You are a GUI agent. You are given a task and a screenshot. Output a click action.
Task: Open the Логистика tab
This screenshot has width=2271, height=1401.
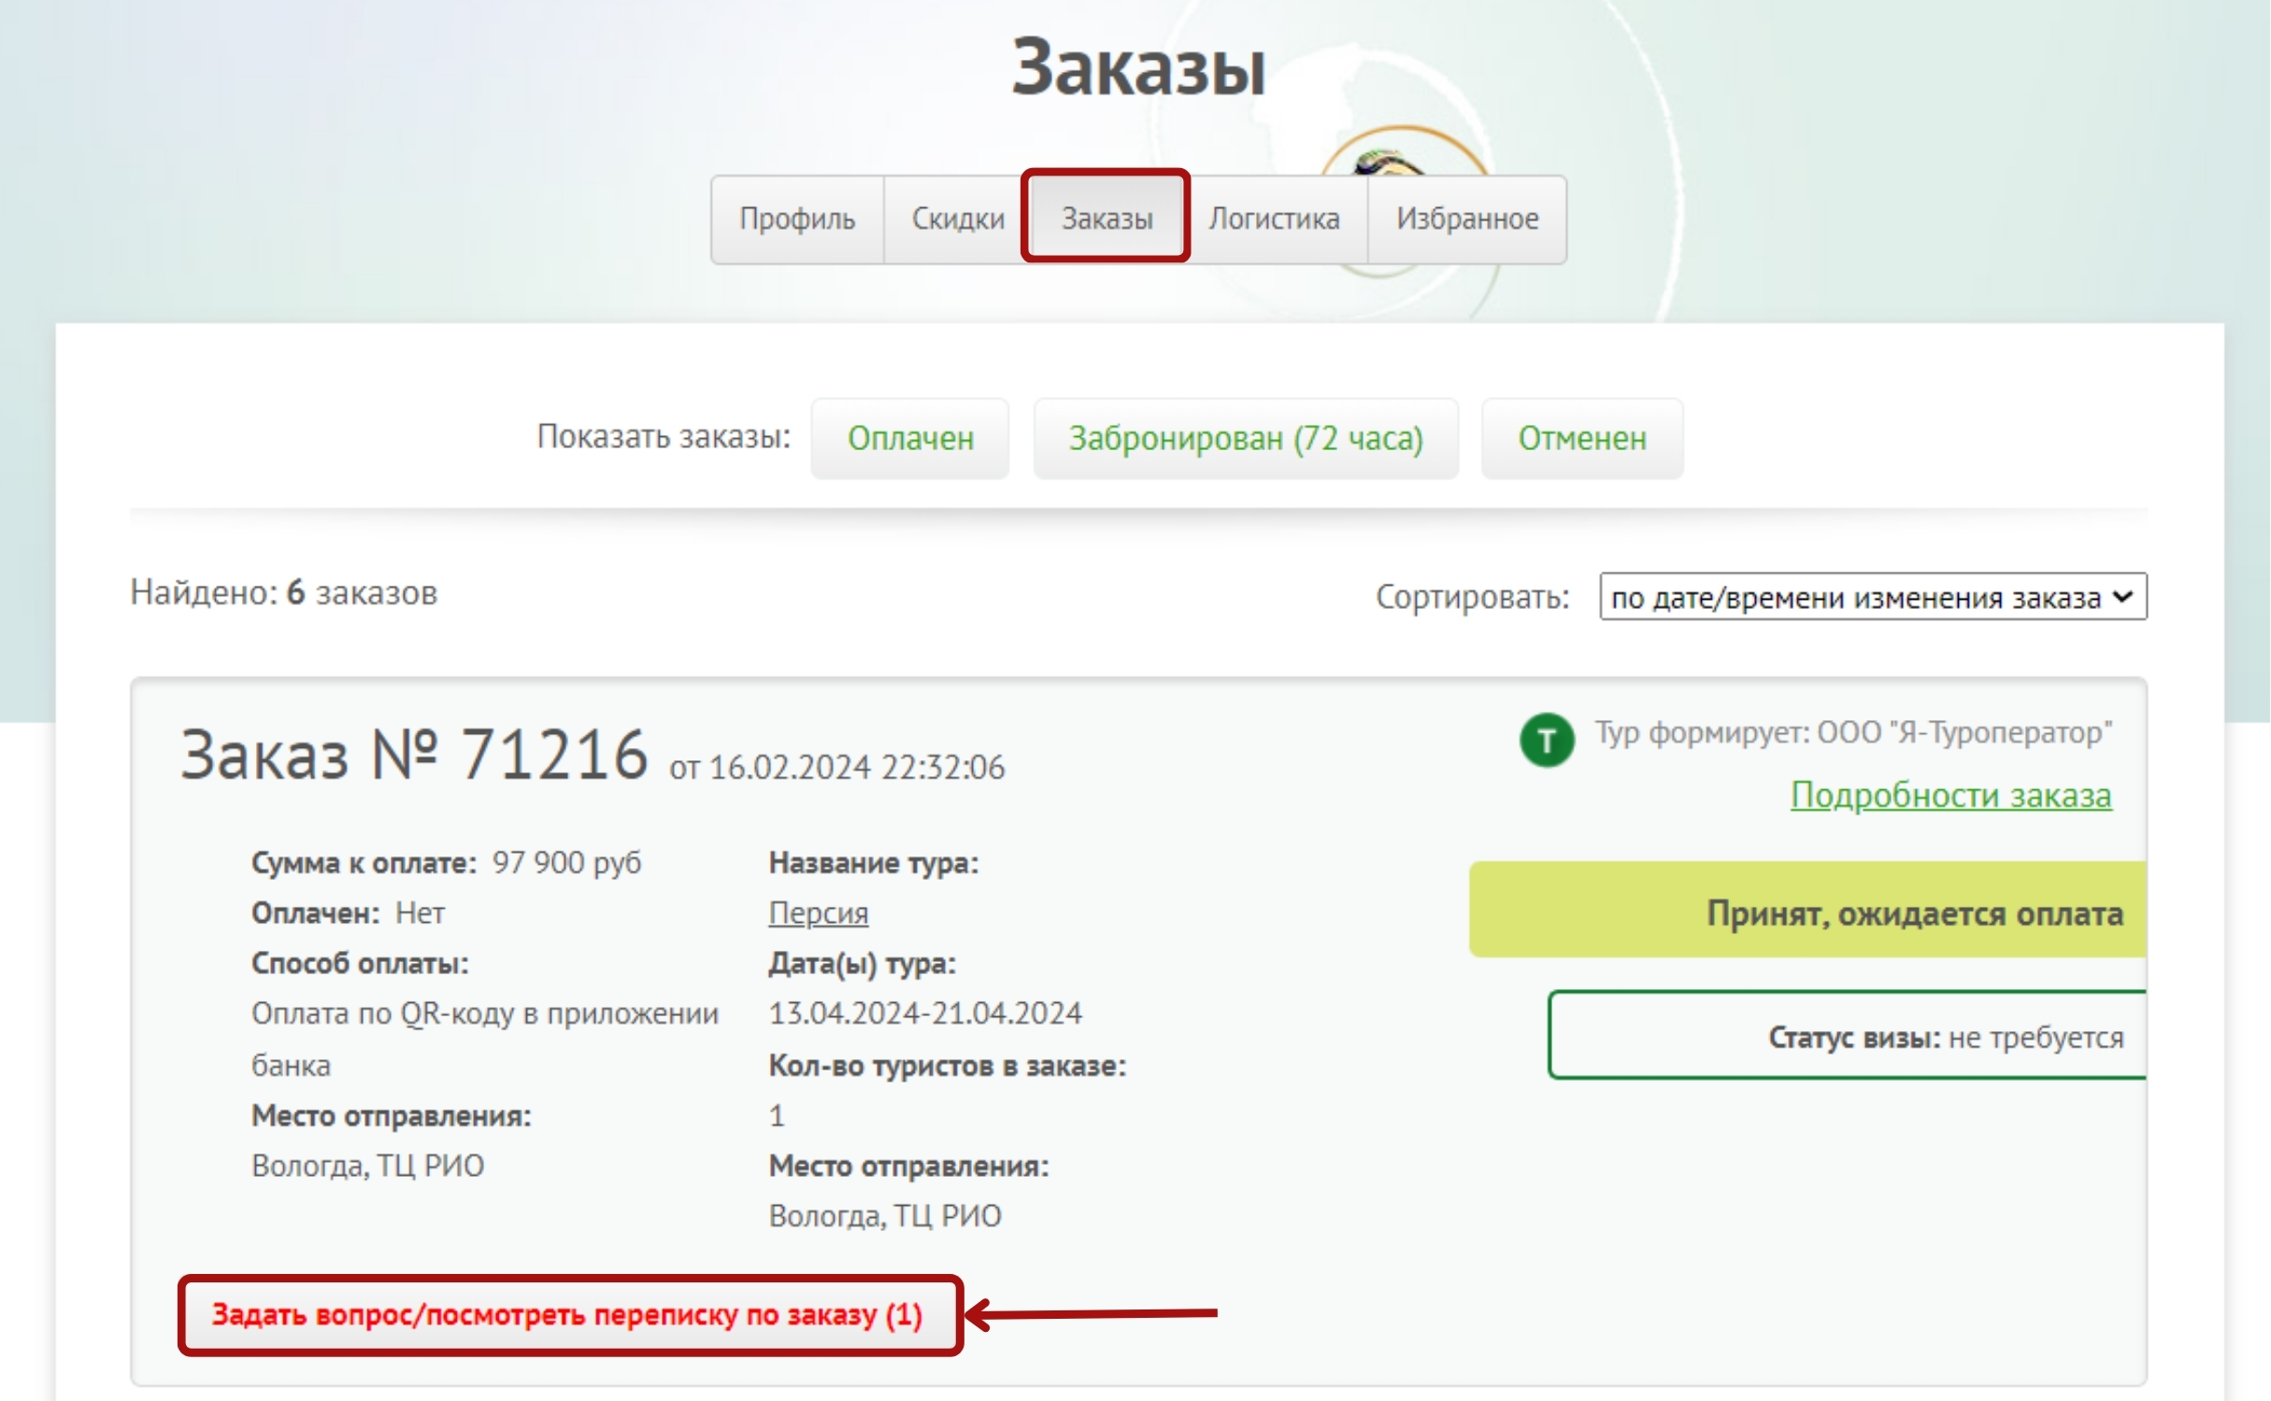1274,219
